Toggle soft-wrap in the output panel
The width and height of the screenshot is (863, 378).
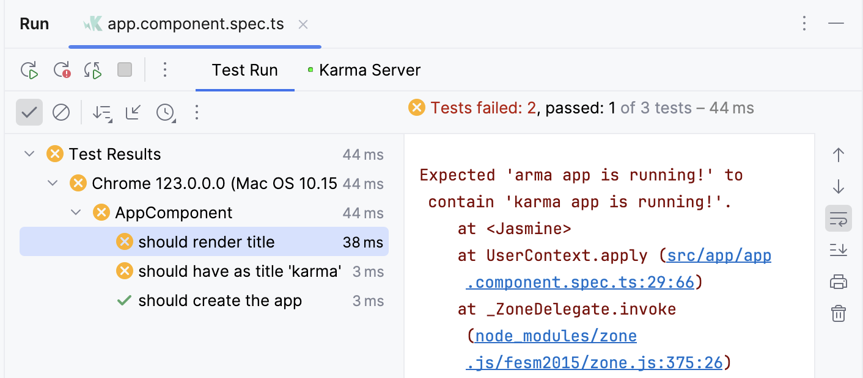click(x=838, y=218)
